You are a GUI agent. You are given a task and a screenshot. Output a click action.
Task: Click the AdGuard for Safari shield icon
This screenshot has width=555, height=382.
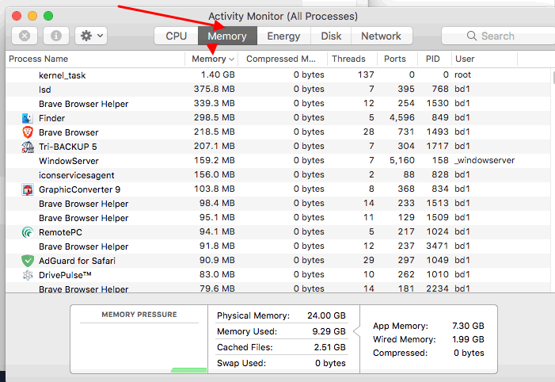click(x=28, y=261)
